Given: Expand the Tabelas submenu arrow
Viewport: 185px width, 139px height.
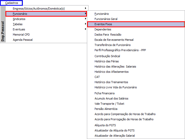Looking at the screenshot, I should coord(86,24).
